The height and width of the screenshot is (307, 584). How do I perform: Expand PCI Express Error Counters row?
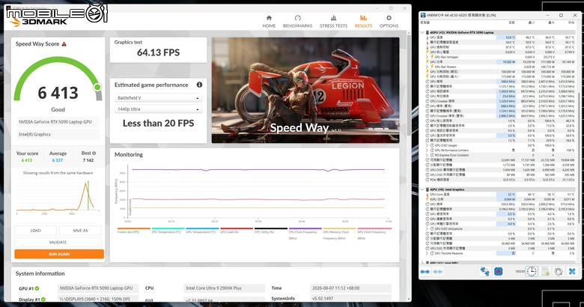(x=428, y=155)
